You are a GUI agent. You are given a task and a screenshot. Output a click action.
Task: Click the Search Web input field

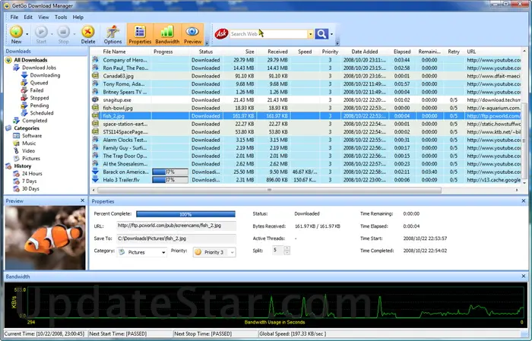[268, 33]
